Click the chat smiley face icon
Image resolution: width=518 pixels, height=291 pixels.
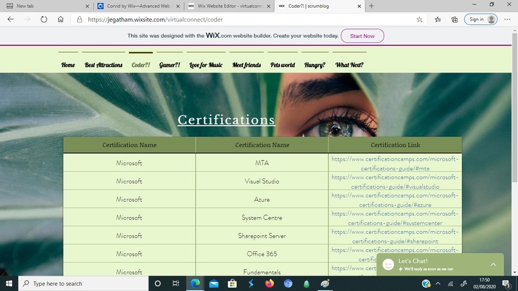click(388, 265)
